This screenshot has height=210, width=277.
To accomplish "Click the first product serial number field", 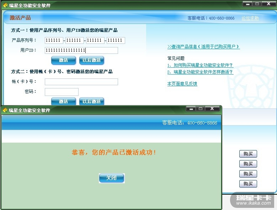I will 54,40.
